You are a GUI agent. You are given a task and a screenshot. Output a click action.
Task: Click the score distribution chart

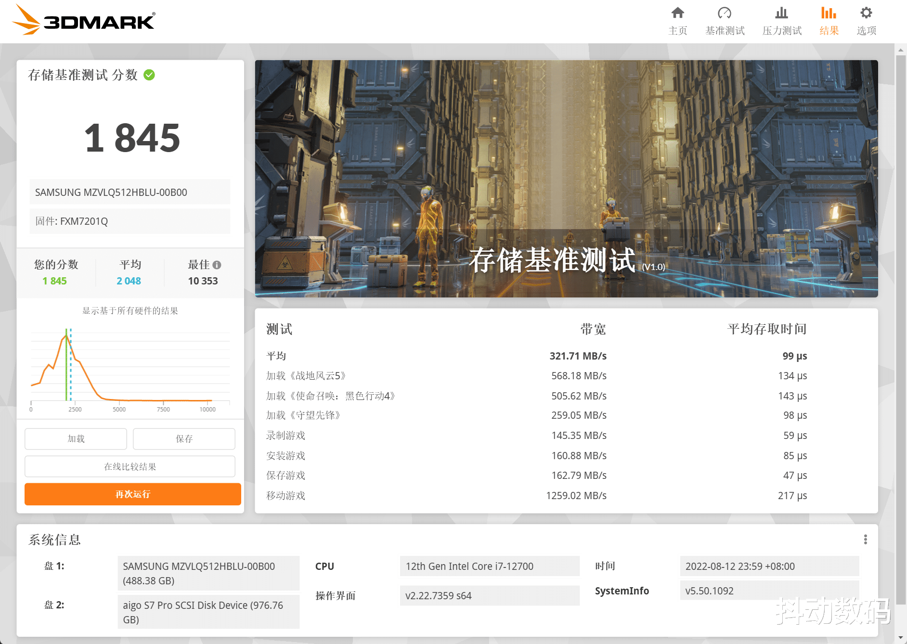(x=130, y=369)
